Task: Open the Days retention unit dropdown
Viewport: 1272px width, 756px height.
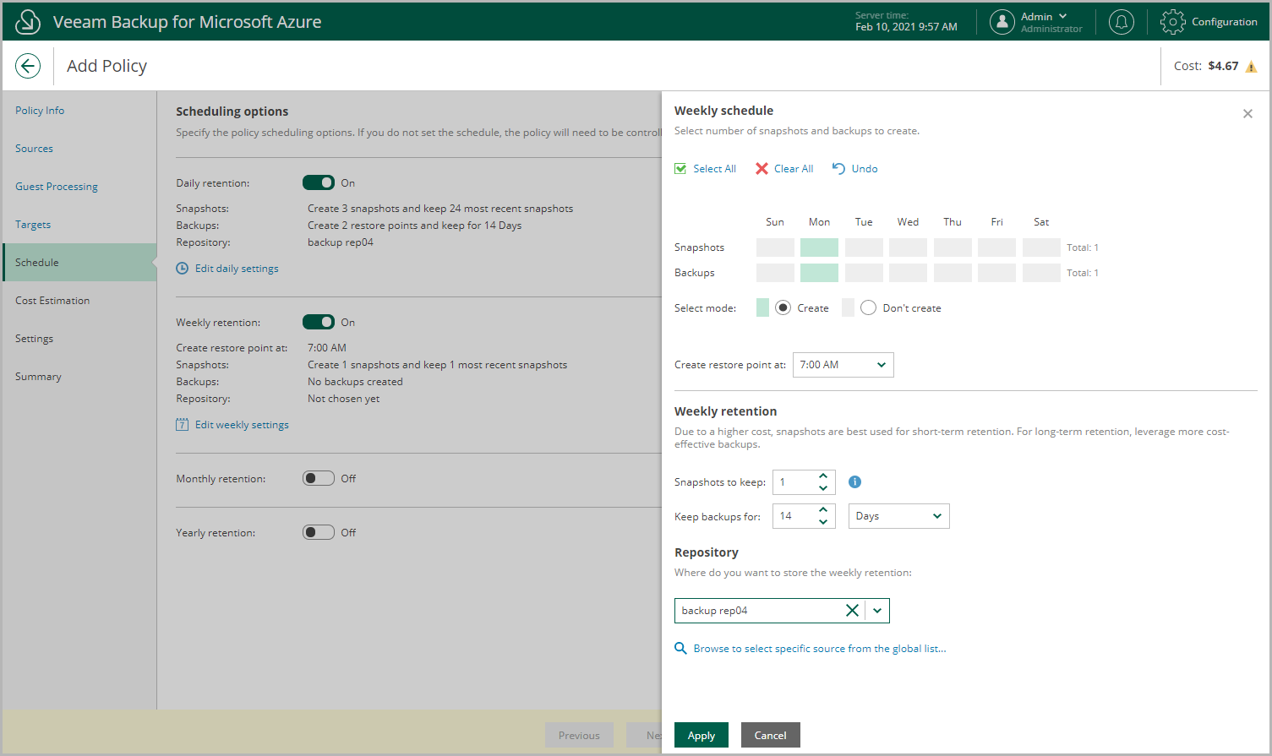Action: pos(898,516)
